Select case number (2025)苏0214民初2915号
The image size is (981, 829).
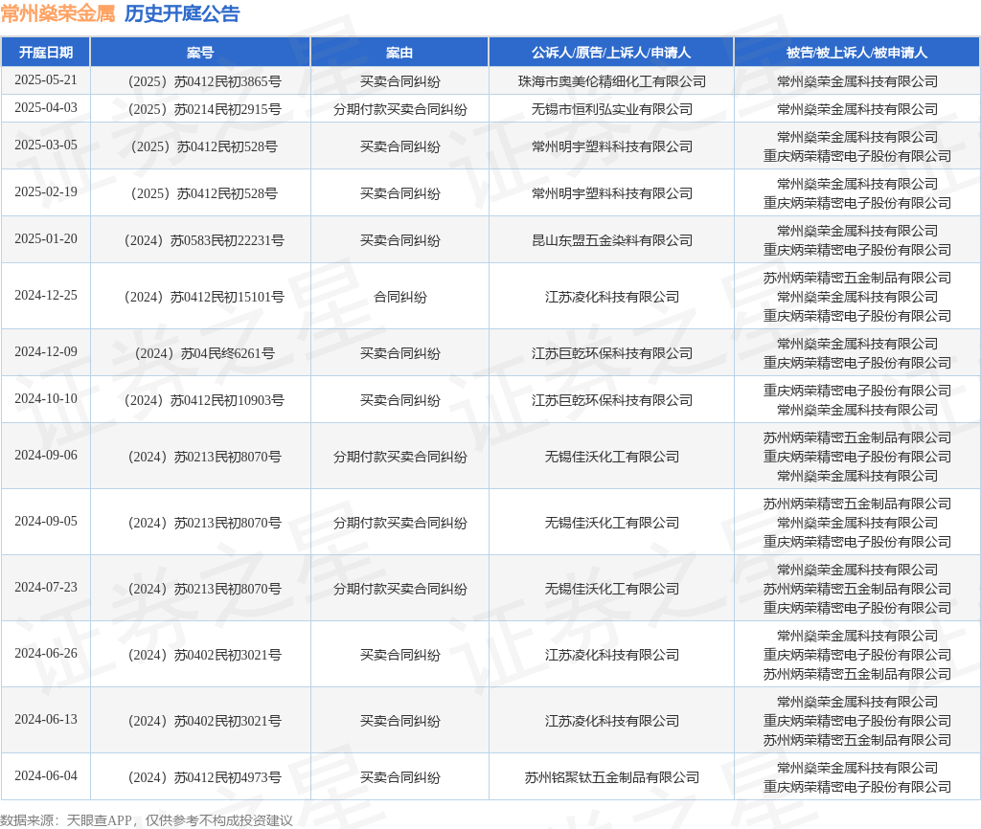tap(201, 109)
